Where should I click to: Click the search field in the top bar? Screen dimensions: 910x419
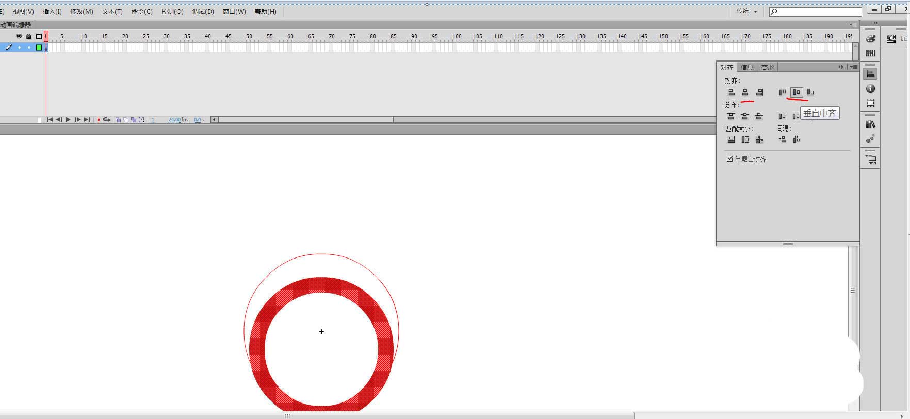point(815,11)
